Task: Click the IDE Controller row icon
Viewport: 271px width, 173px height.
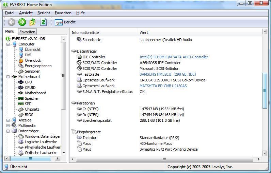Action: [x=79, y=57]
